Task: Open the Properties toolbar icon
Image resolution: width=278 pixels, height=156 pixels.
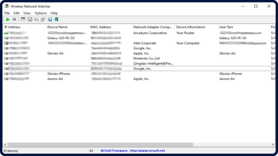Action: [43, 19]
